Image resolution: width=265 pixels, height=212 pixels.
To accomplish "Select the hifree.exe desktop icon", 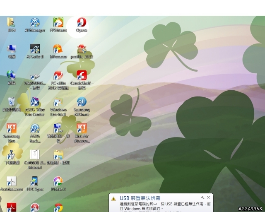I will pyautogui.click(x=58, y=49).
